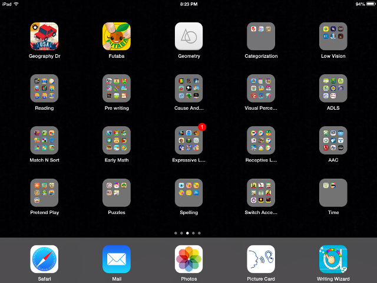This screenshot has width=377, height=283.
Task: Open the Pretend Play folder
Action: [44, 193]
